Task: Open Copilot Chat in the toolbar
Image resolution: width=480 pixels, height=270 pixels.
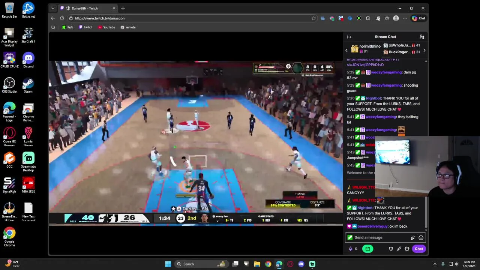Action: click(x=418, y=18)
